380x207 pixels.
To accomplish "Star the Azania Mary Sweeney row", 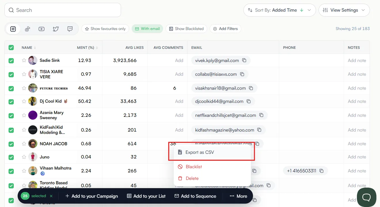I will (x=24, y=115).
